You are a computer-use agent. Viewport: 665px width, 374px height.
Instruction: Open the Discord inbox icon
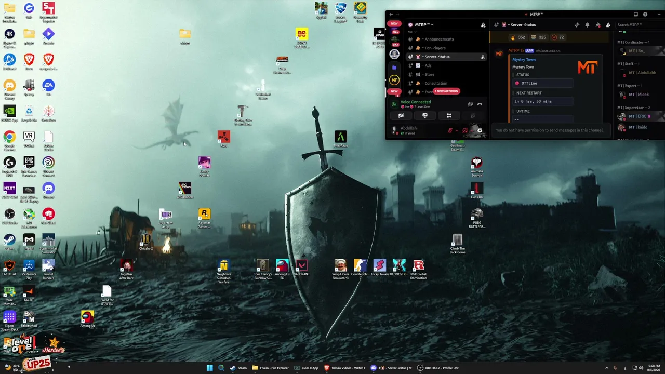[x=635, y=15]
